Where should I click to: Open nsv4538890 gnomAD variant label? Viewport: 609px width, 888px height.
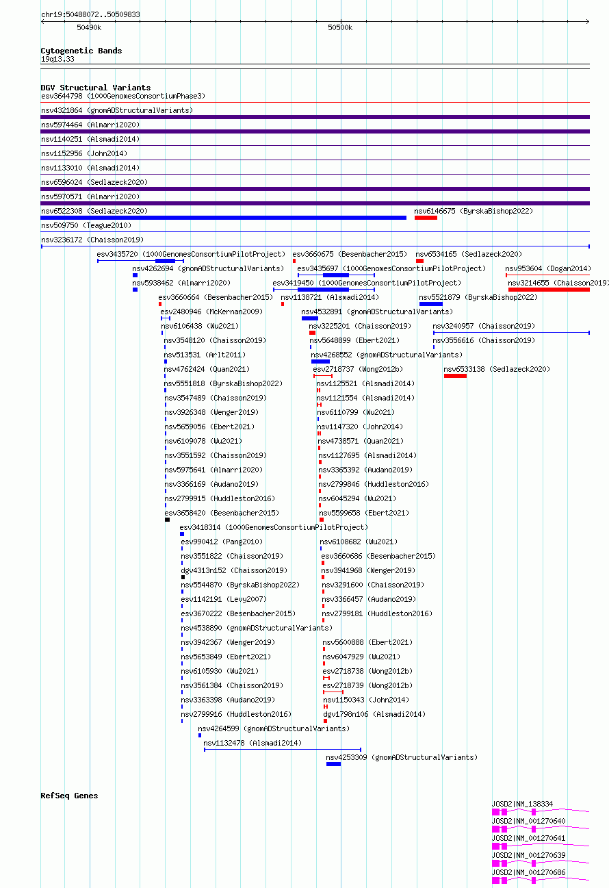pos(257,628)
